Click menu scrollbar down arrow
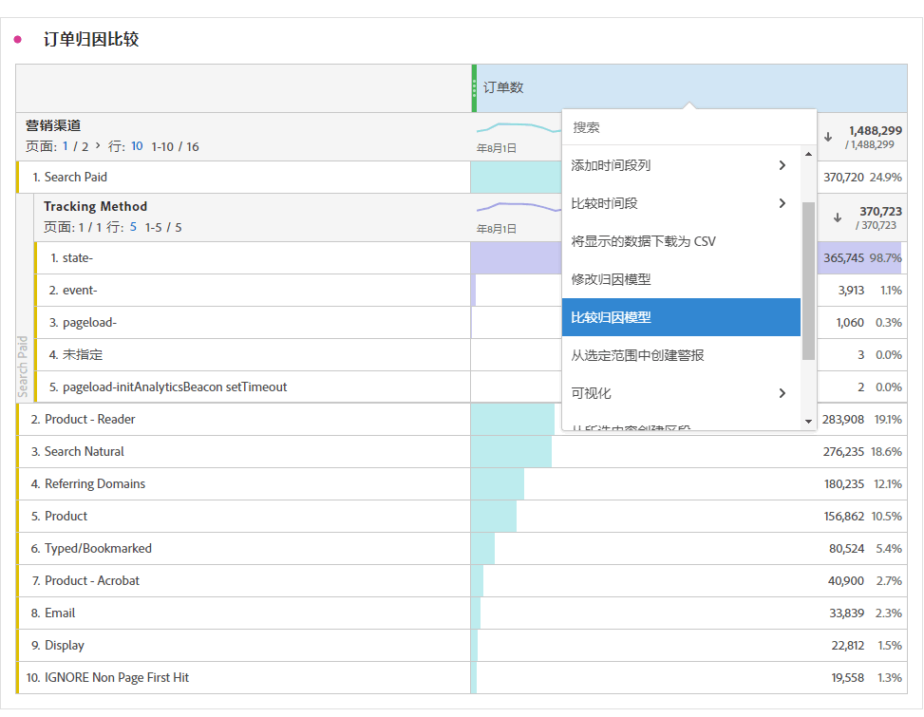This screenshot has height=717, width=924. point(808,422)
